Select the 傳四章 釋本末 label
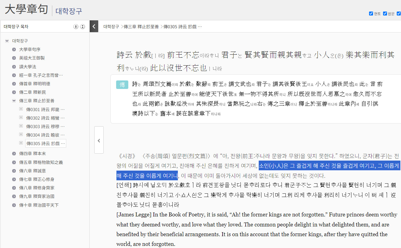401x248 pixels. 33,154
